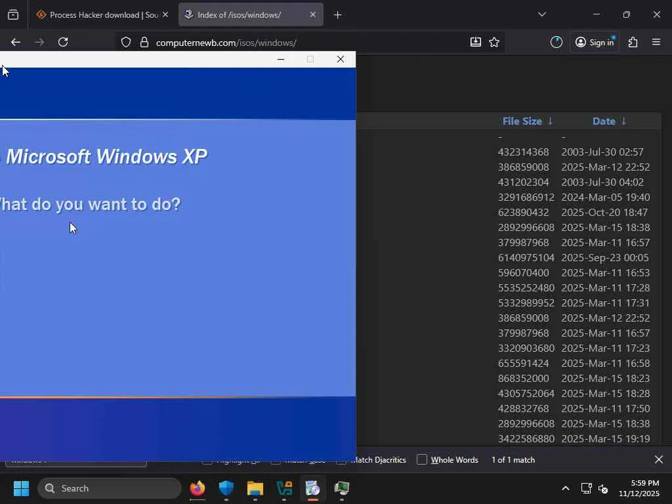Screen dimensions: 672x504
Task: Select date 2024-Mar-05 19:40
Action: tap(606, 197)
